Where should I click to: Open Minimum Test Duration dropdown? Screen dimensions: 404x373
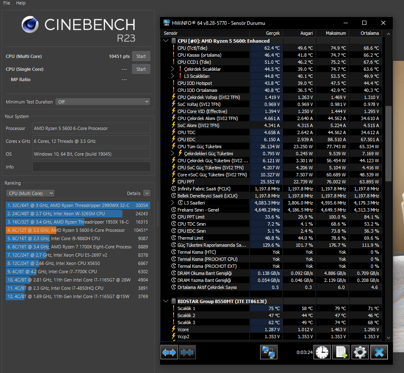[x=103, y=102]
